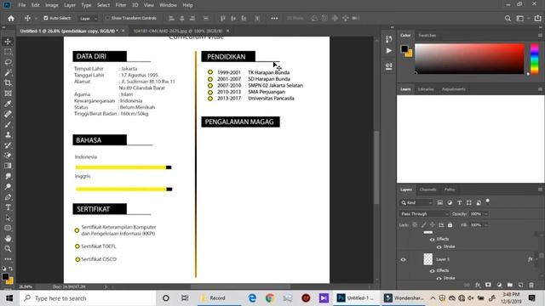
Task: Add a layer mask icon
Action: pyautogui.click(x=488, y=285)
